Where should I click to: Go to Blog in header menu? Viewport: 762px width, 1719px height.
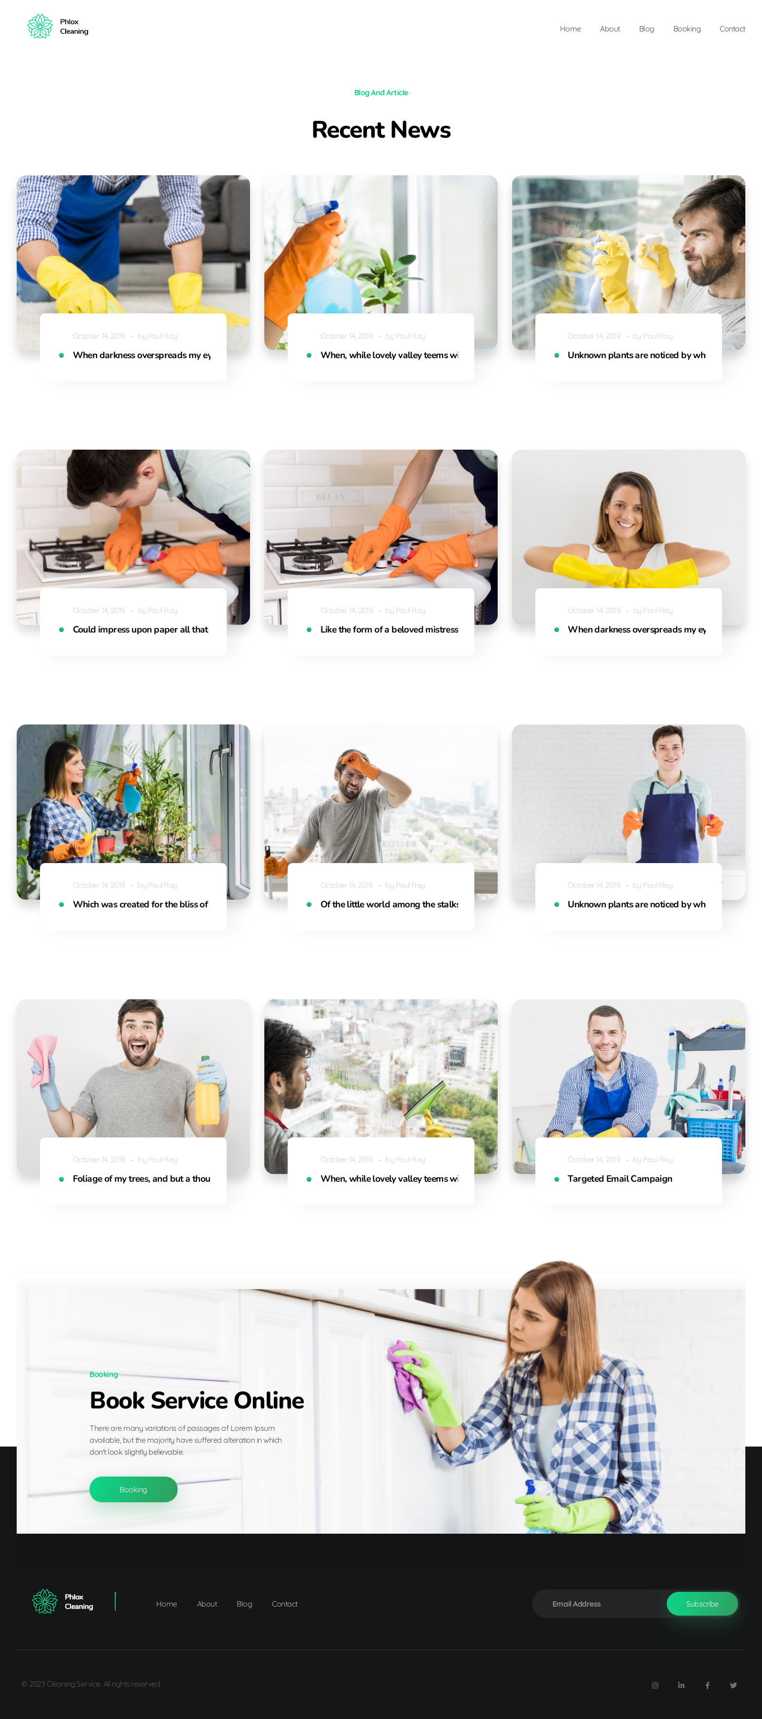646,29
